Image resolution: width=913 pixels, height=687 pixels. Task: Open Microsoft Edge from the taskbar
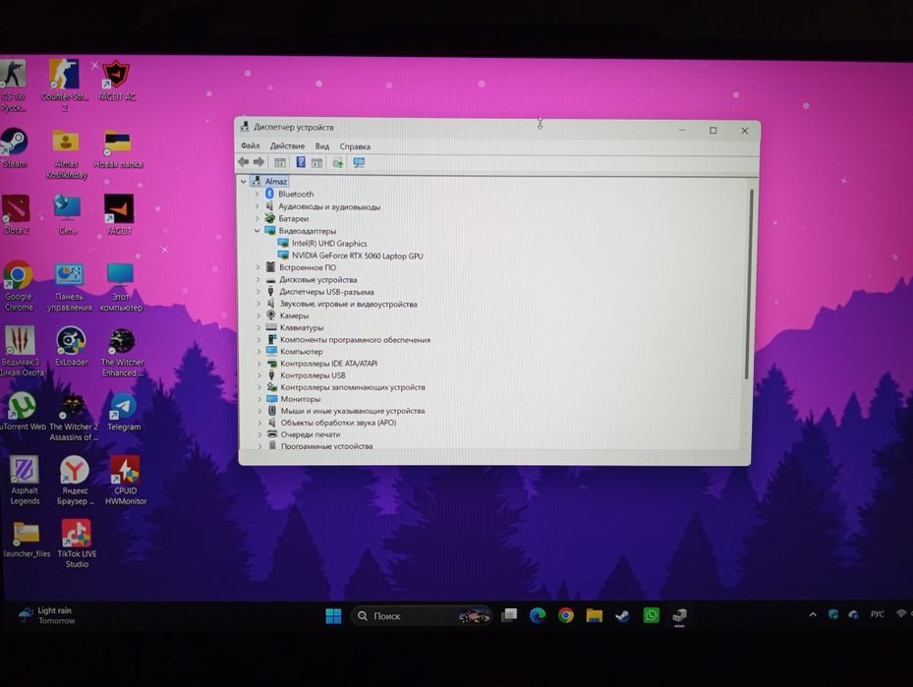pyautogui.click(x=537, y=615)
